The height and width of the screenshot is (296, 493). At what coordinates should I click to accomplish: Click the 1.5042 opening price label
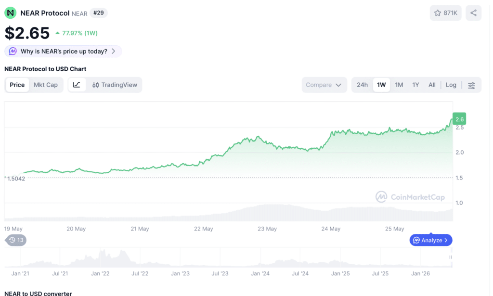16,179
